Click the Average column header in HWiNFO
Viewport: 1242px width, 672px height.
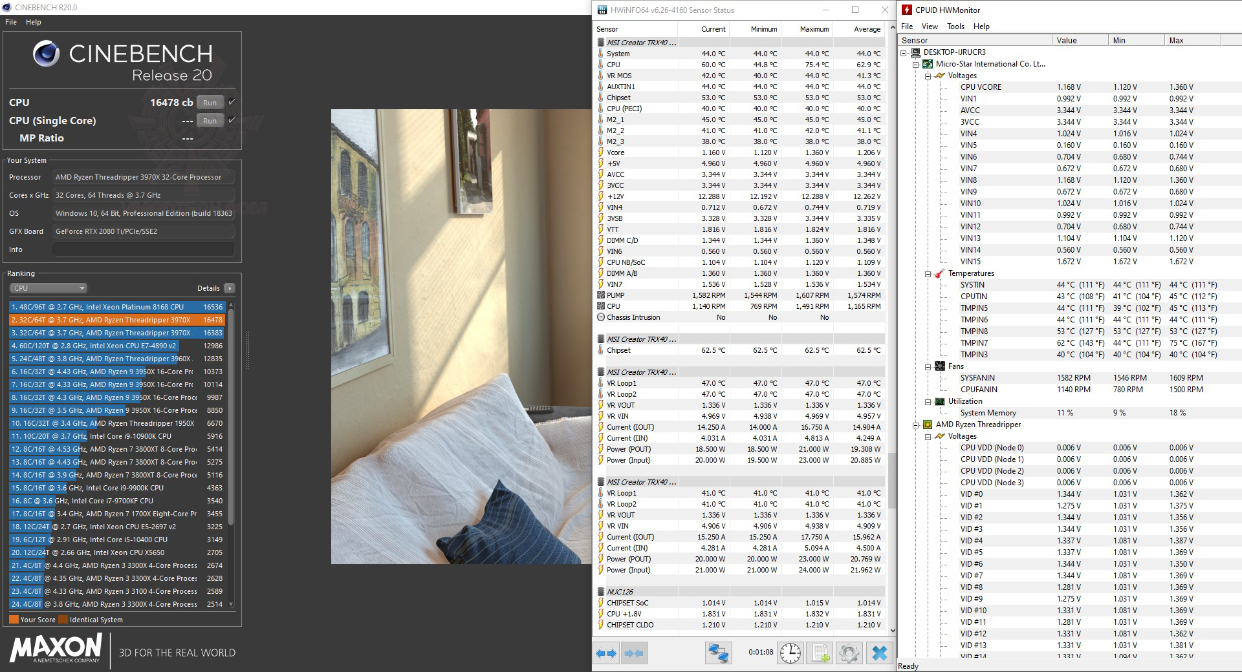click(x=859, y=29)
